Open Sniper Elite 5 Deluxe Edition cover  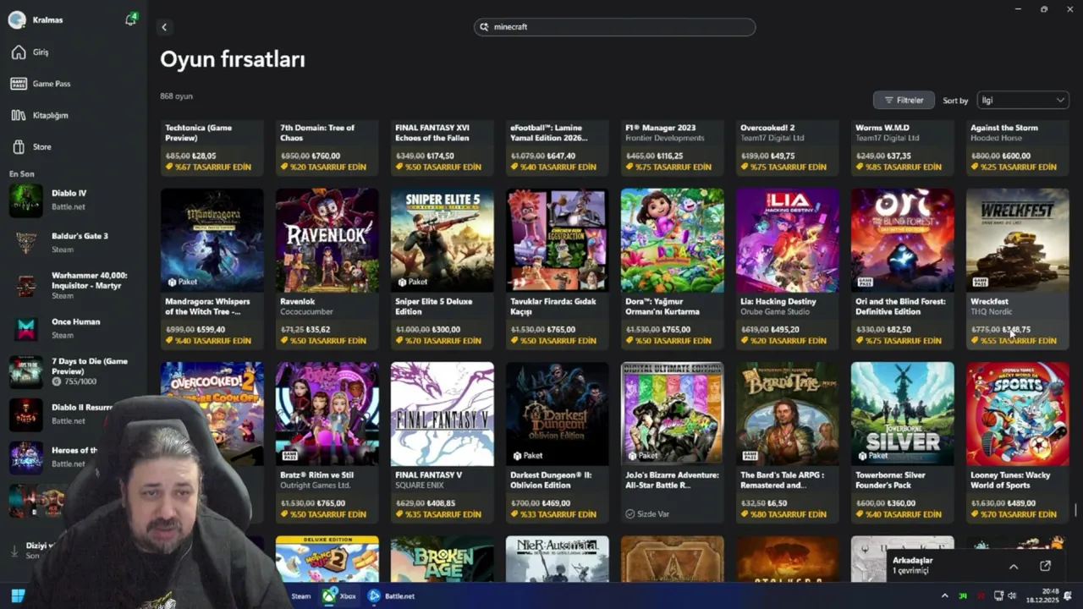[442, 240]
